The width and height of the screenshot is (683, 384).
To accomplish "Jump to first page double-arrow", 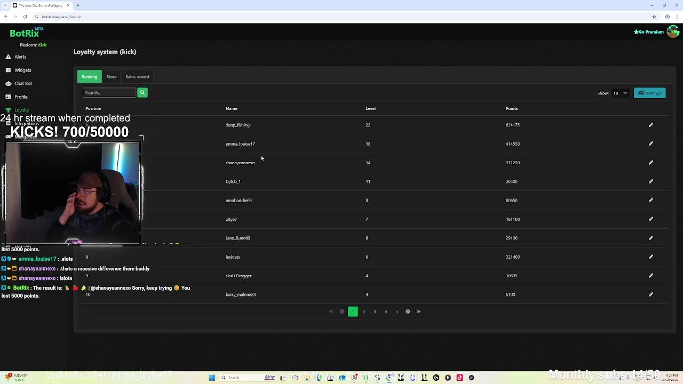I will click(x=331, y=311).
